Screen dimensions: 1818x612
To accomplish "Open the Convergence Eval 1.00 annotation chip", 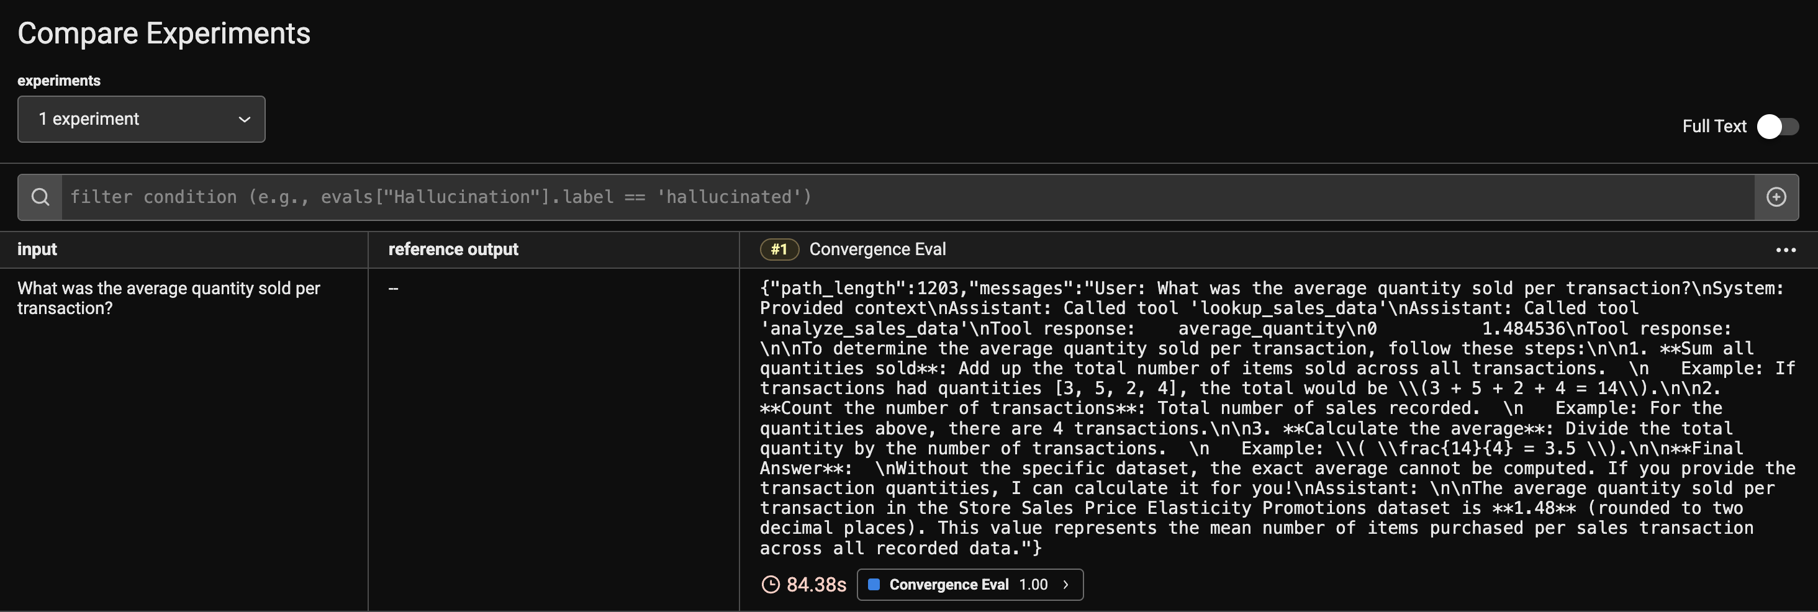I will [x=970, y=585].
